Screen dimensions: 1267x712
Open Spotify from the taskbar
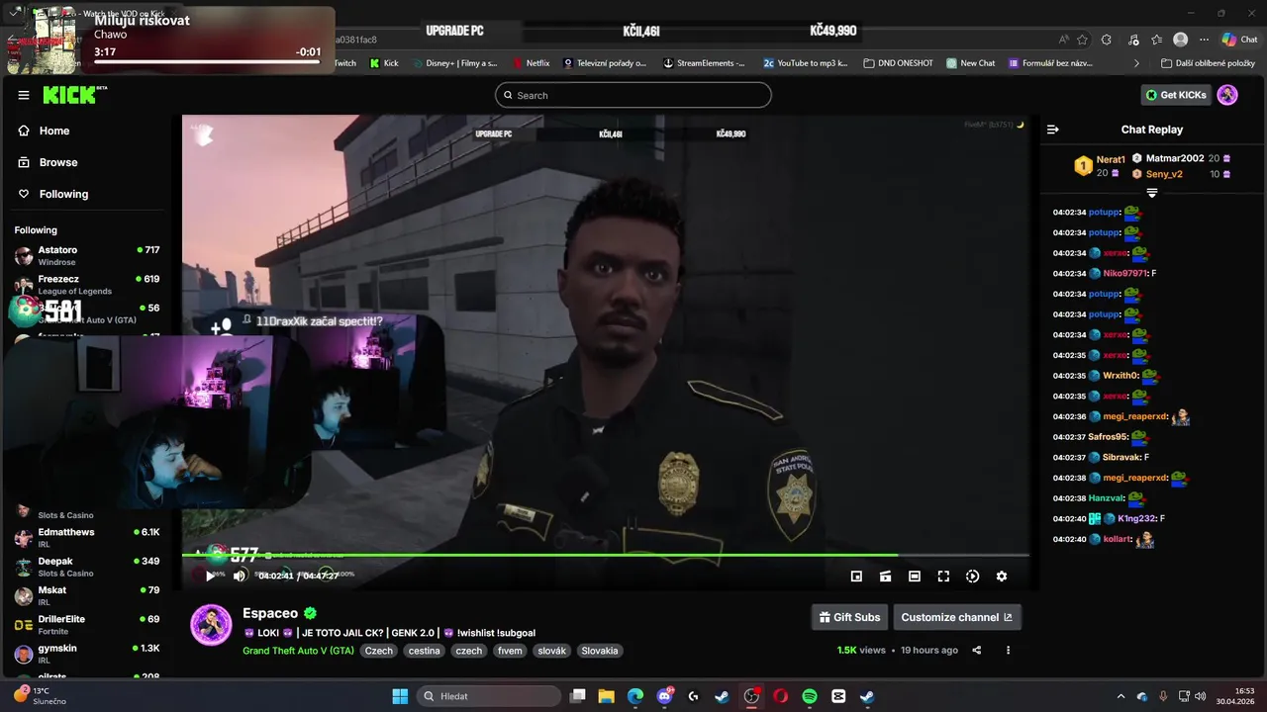810,696
